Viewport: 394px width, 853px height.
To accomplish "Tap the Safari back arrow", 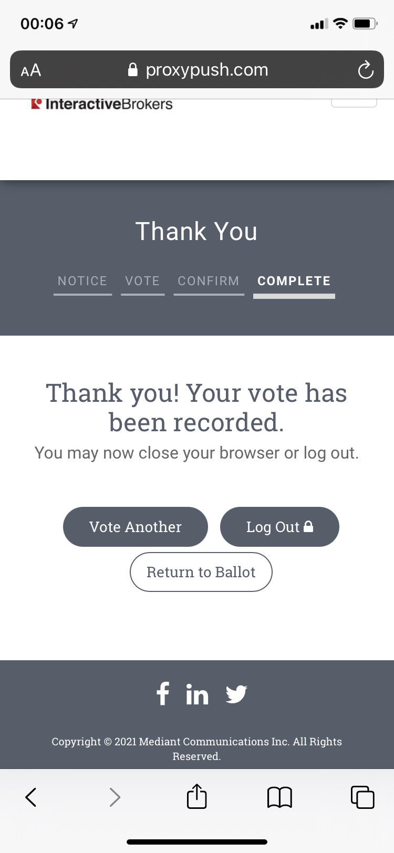I will pyautogui.click(x=31, y=797).
